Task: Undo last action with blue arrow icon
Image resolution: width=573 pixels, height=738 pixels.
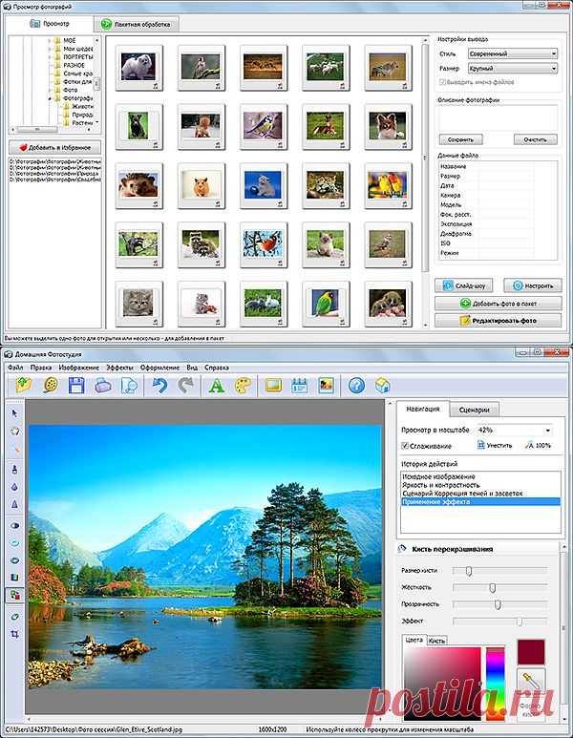Action: 159,386
